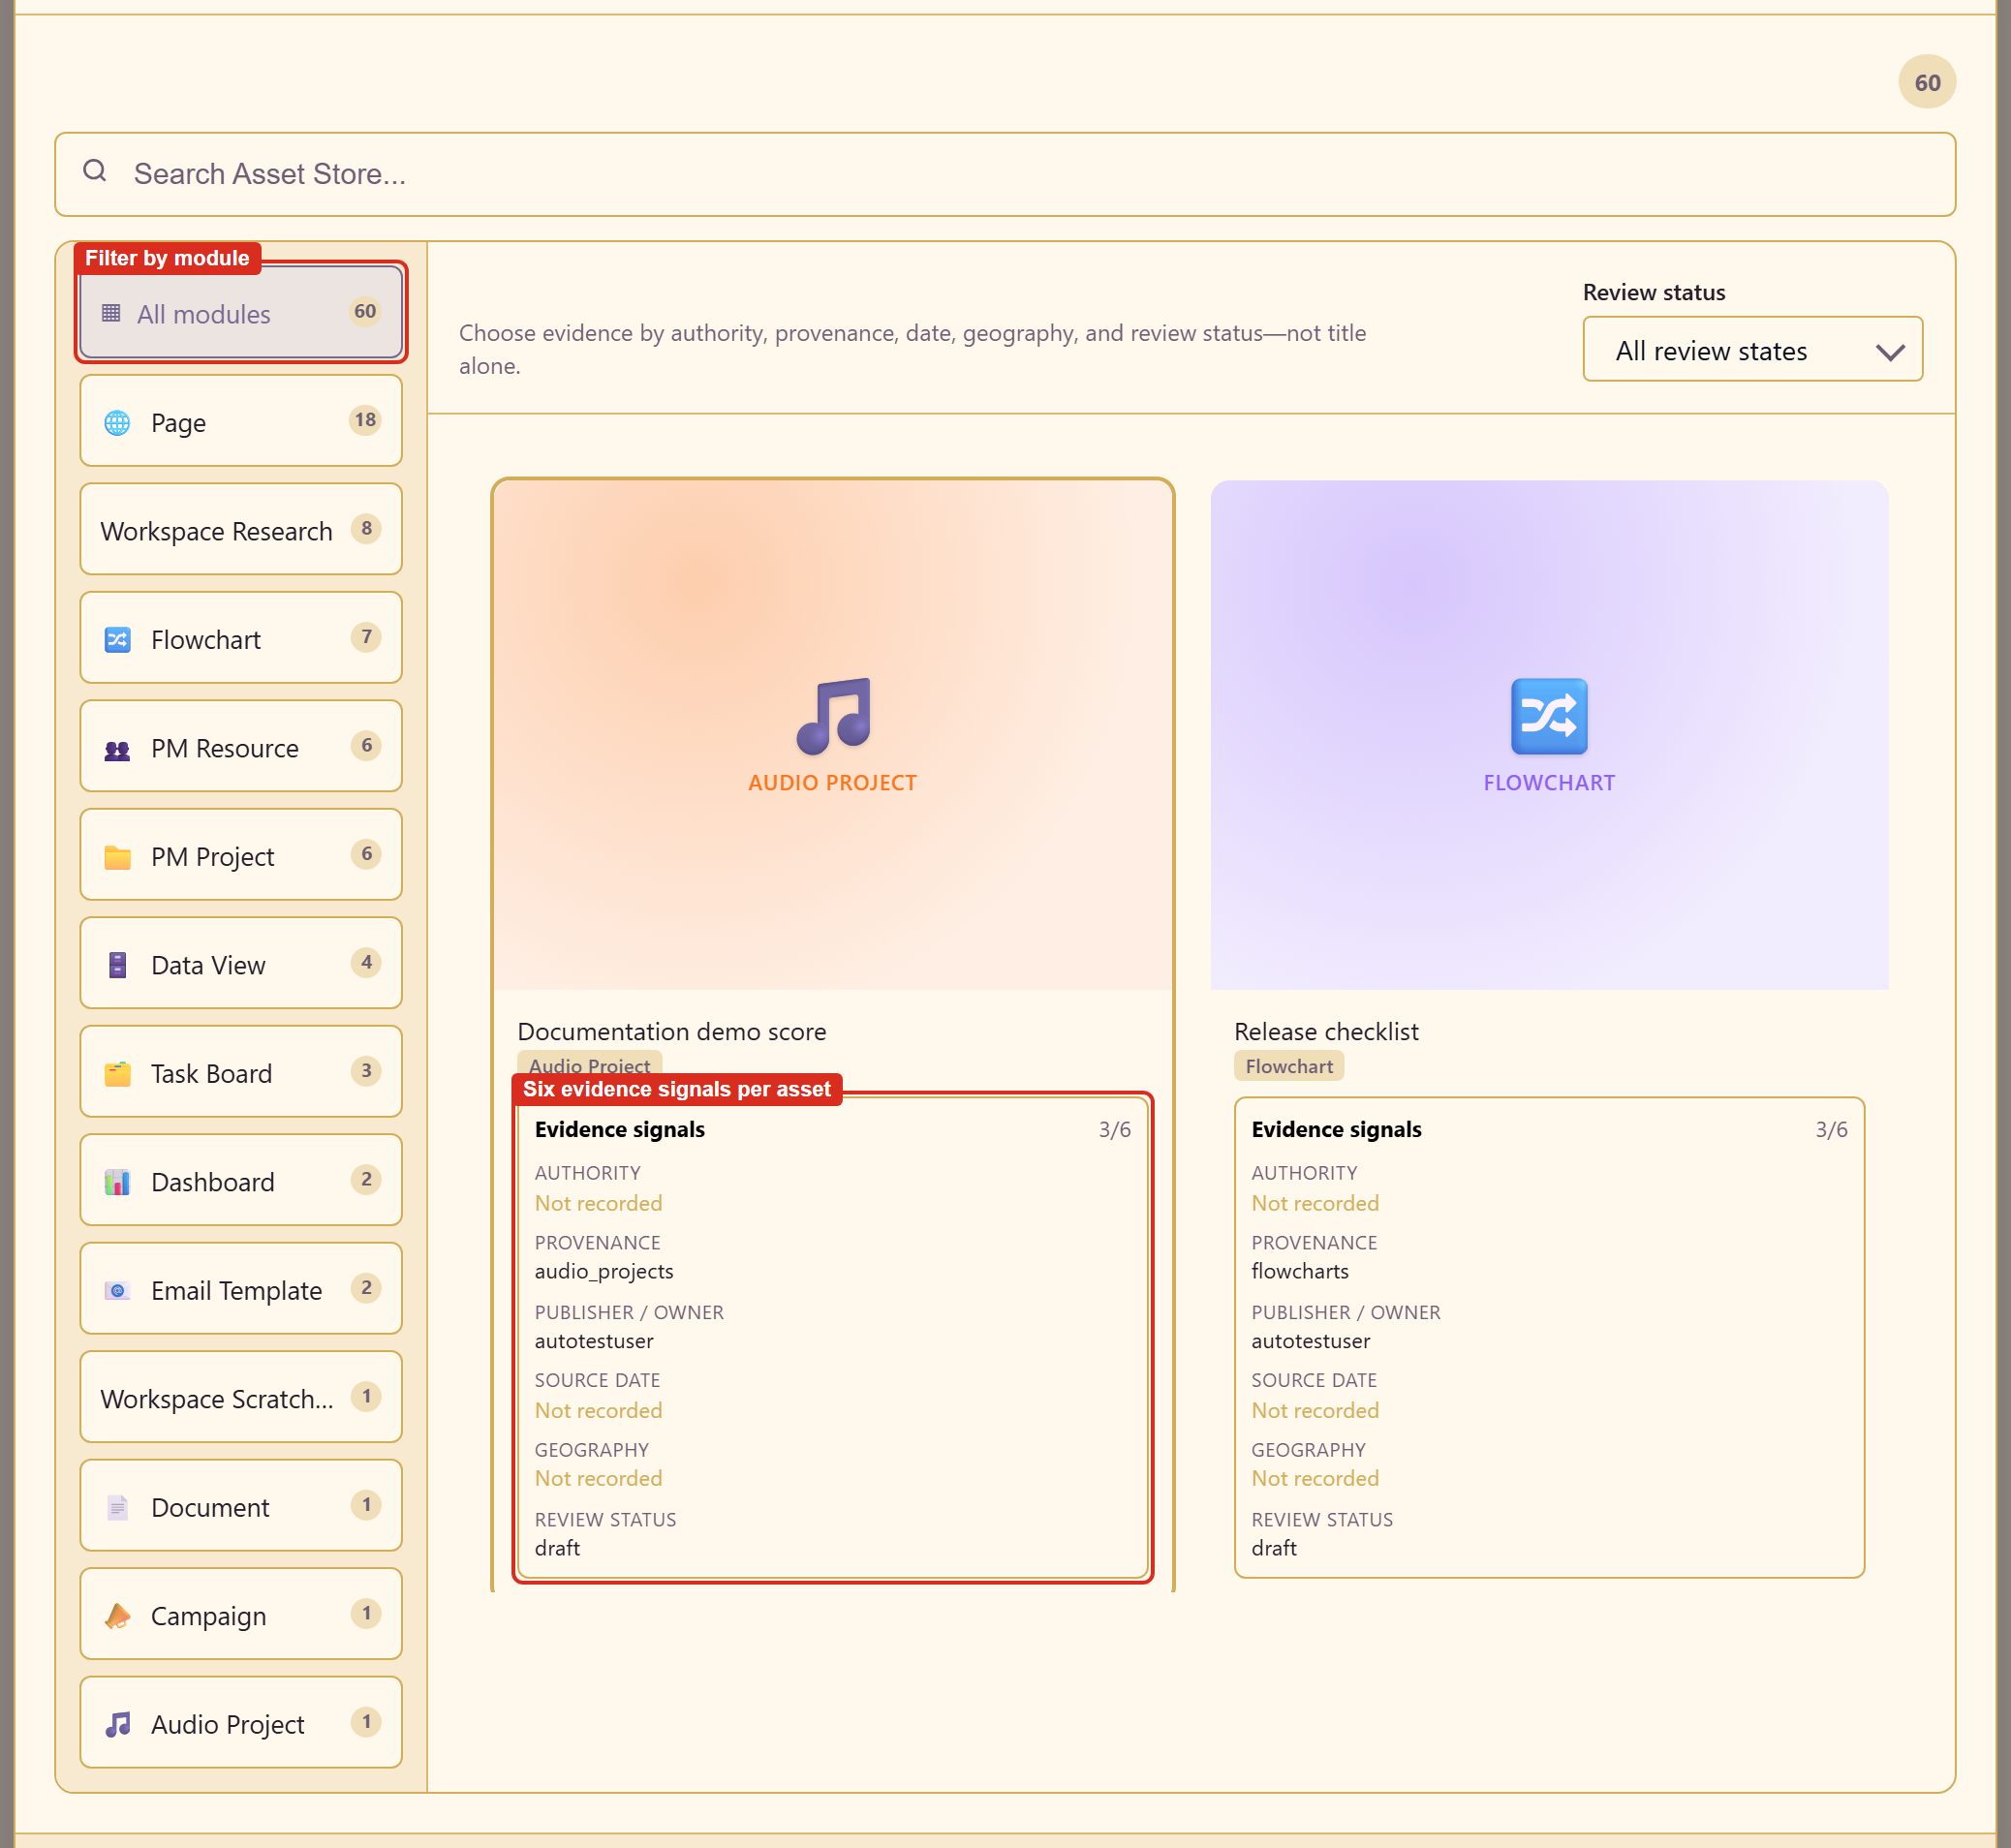The height and width of the screenshot is (1848, 2011).
Task: Click the 3/6 score on Release checklist card
Action: [x=1831, y=1129]
